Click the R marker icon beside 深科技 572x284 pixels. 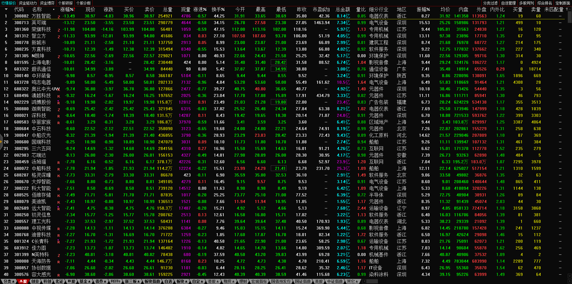click(x=59, y=116)
